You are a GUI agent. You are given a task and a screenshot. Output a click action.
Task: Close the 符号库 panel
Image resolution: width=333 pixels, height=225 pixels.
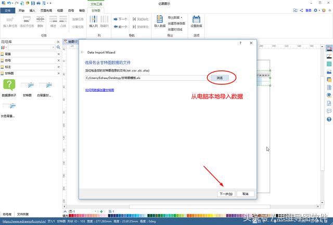coord(58,42)
